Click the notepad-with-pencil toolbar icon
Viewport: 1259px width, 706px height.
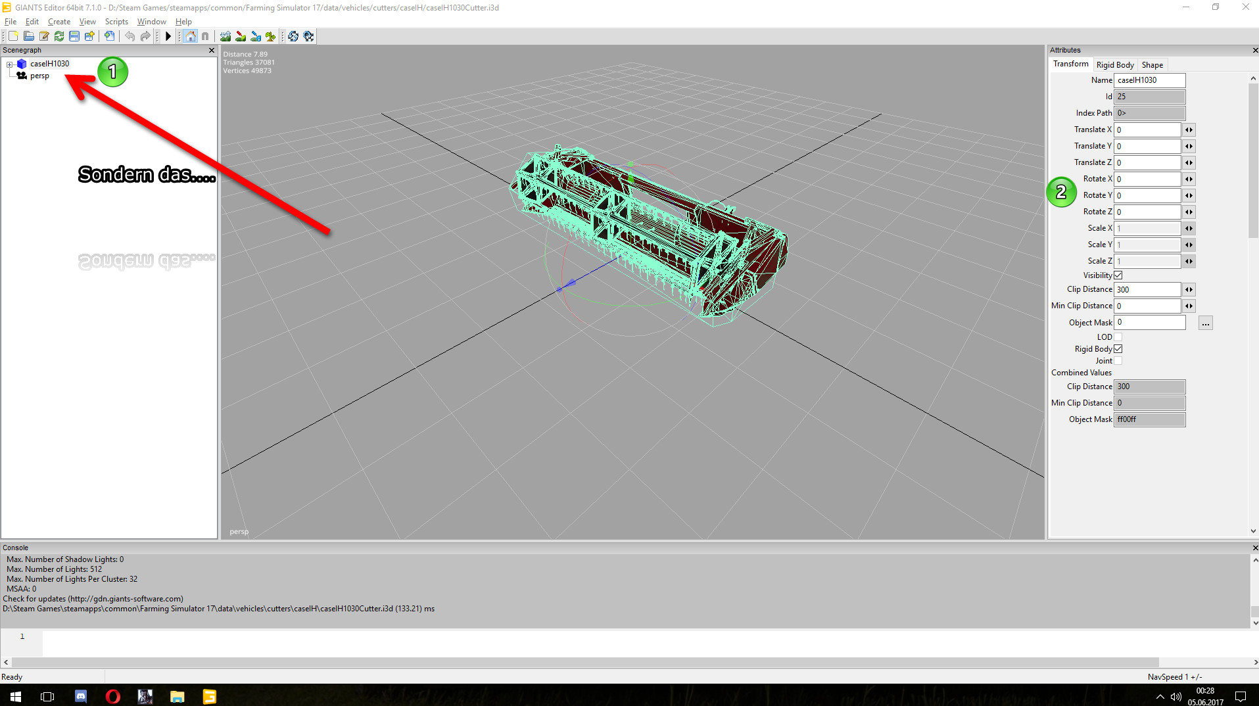click(x=44, y=36)
